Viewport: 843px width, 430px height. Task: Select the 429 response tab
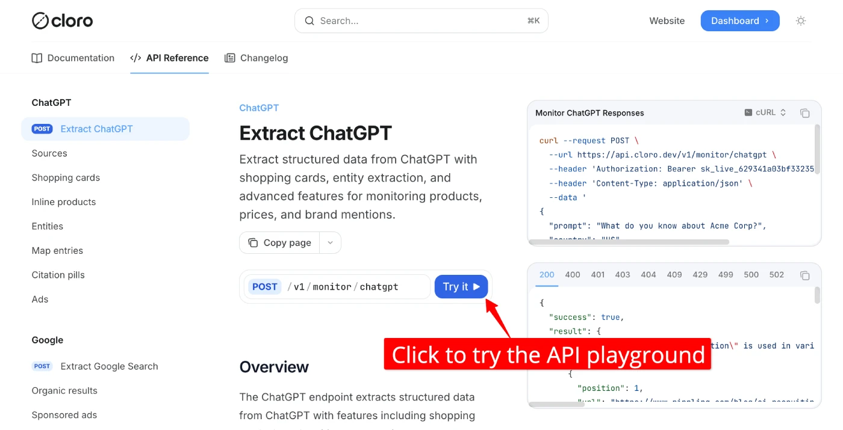(700, 275)
